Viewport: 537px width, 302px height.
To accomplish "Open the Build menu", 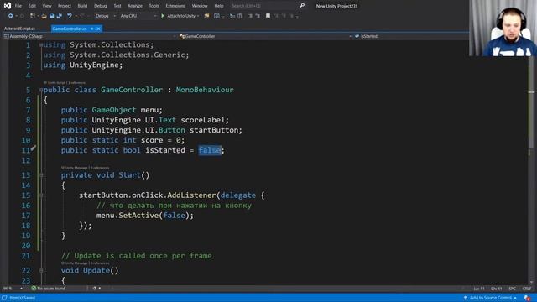I will (82, 6).
